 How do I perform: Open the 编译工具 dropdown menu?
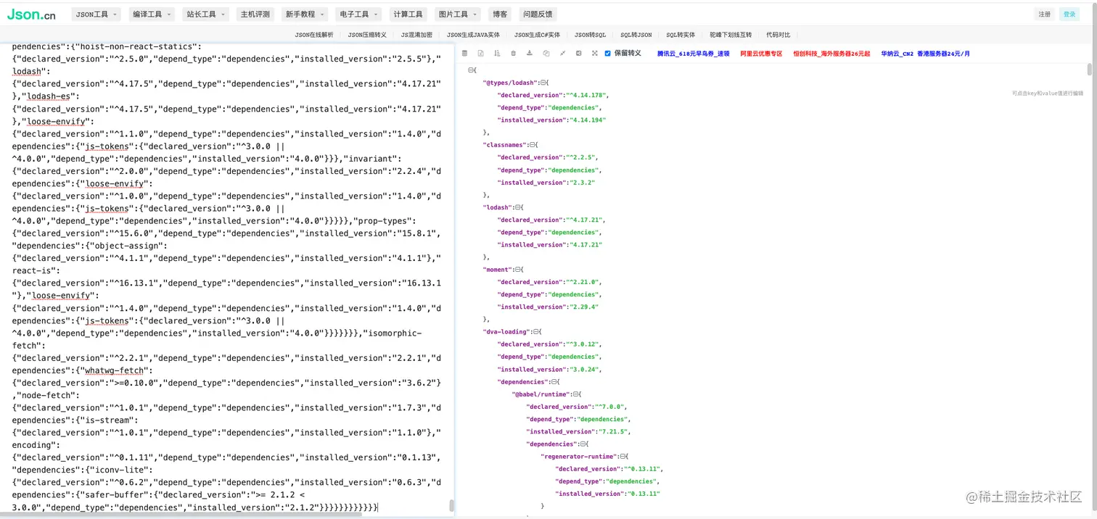pyautogui.click(x=152, y=14)
